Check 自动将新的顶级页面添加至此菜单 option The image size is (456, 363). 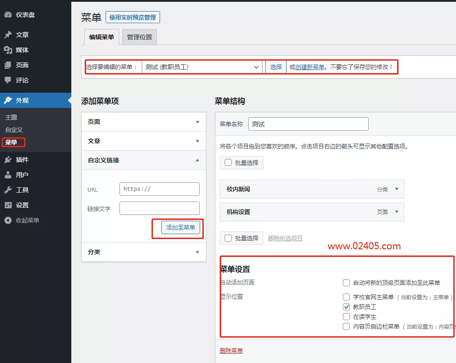pos(346,283)
